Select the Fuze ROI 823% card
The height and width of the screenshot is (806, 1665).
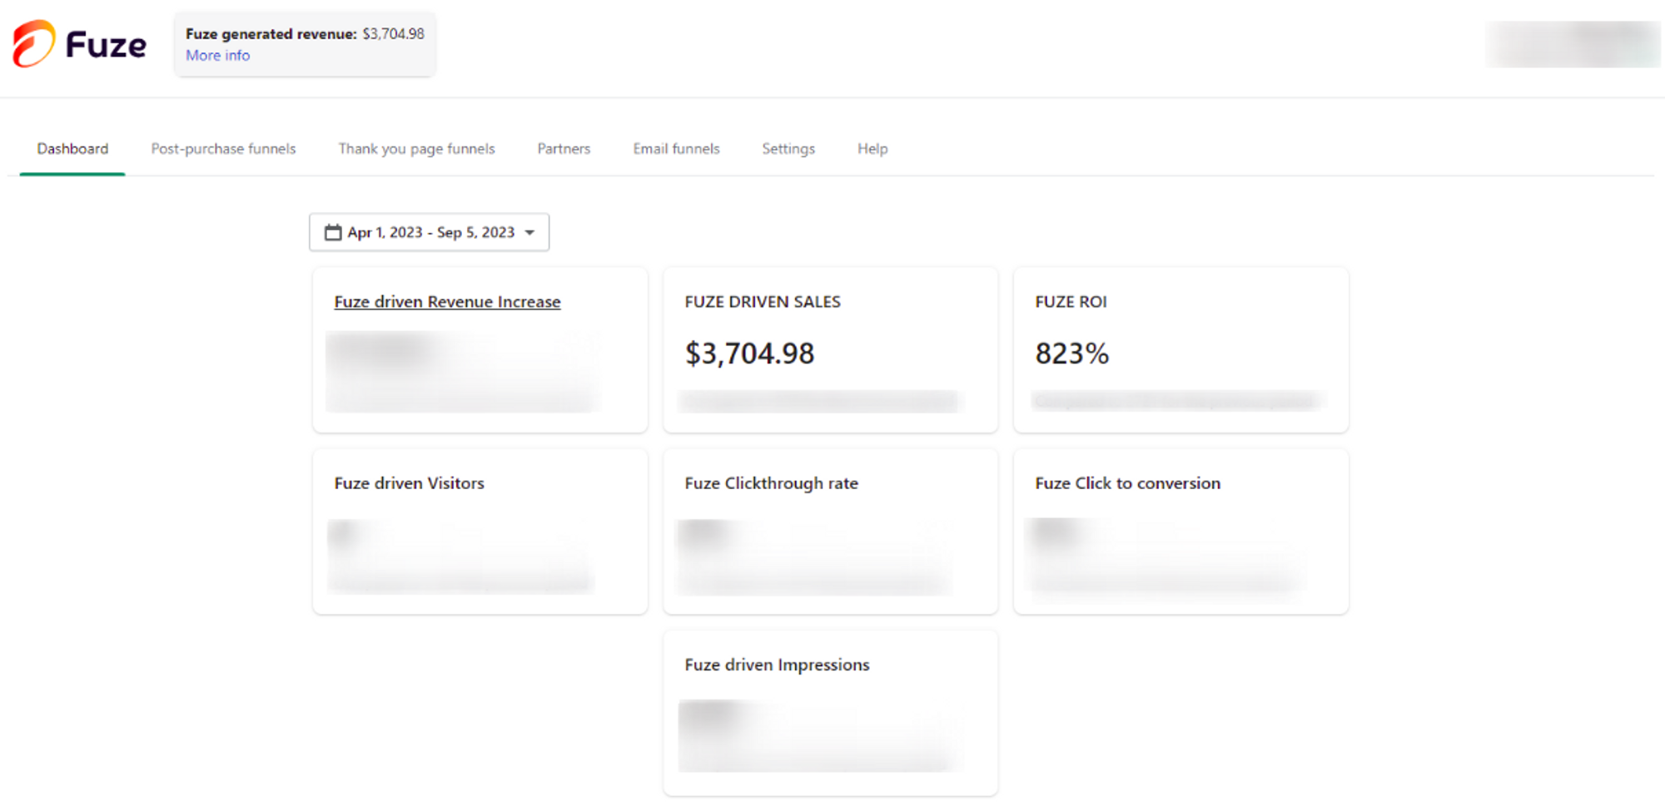[1181, 349]
